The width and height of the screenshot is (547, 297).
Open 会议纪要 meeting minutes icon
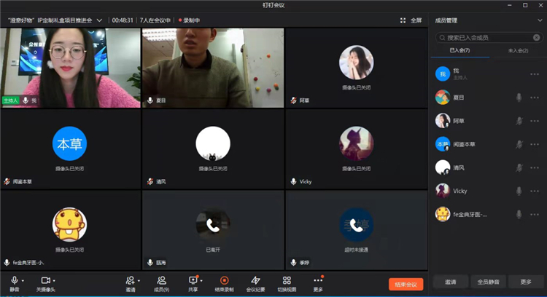255,281
